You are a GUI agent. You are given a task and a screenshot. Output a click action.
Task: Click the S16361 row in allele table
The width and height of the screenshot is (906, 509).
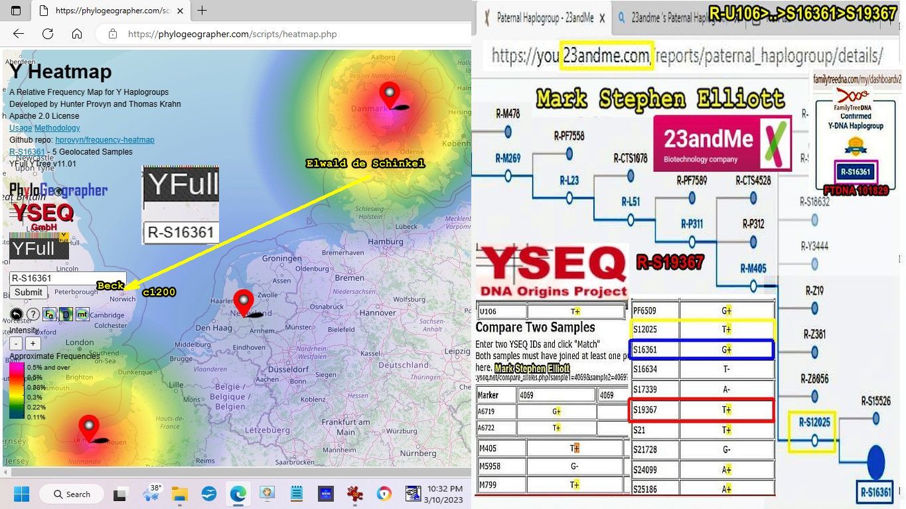pyautogui.click(x=702, y=350)
